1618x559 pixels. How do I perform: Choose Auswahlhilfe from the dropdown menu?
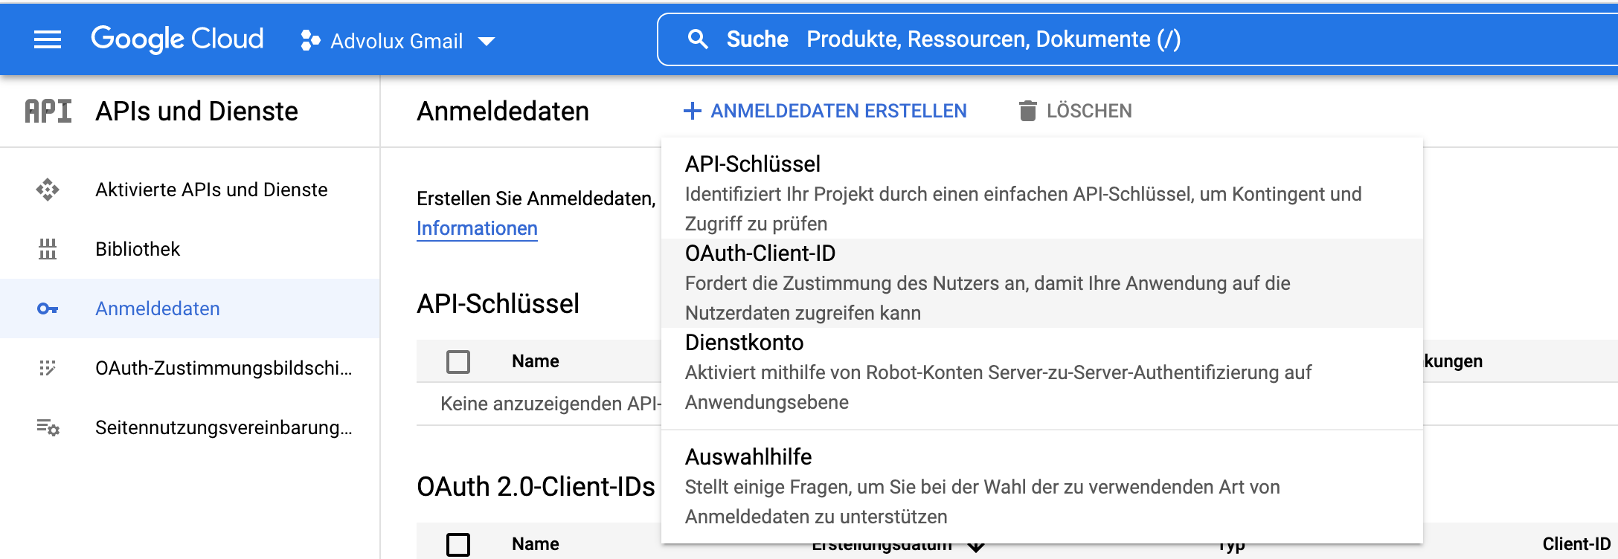pyautogui.click(x=1041, y=486)
